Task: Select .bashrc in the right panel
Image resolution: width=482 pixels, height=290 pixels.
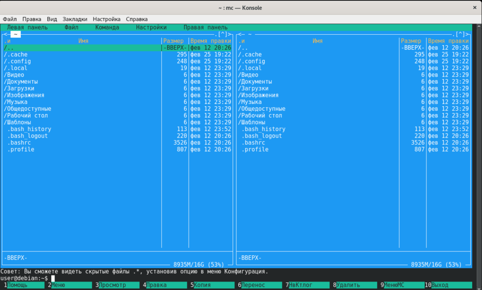Action: pos(318,143)
